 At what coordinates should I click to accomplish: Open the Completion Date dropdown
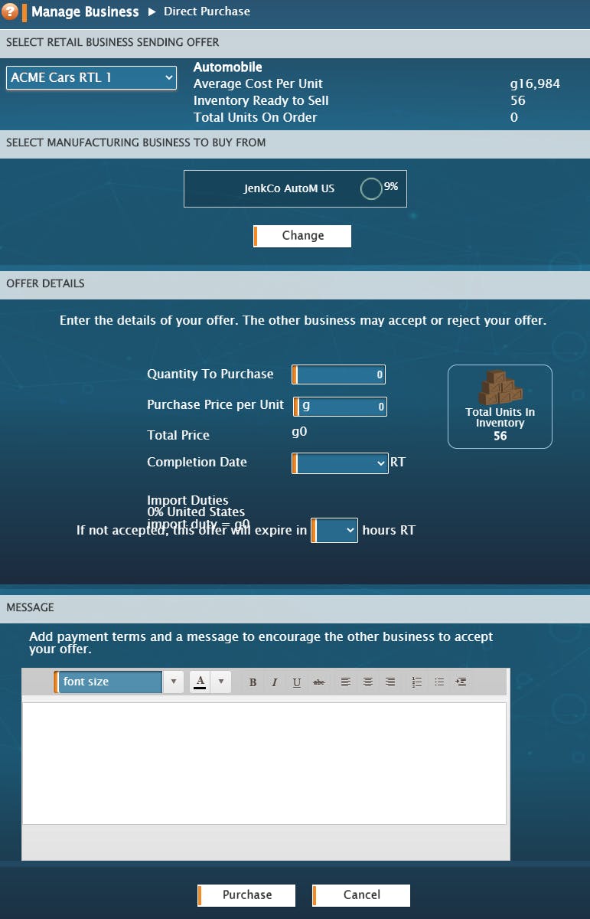tap(340, 463)
